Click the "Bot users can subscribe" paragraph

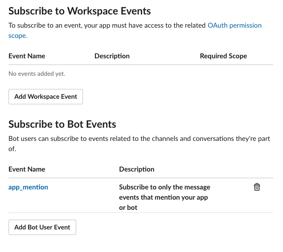point(139,139)
